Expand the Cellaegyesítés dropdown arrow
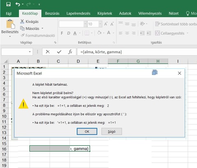 point(188,33)
